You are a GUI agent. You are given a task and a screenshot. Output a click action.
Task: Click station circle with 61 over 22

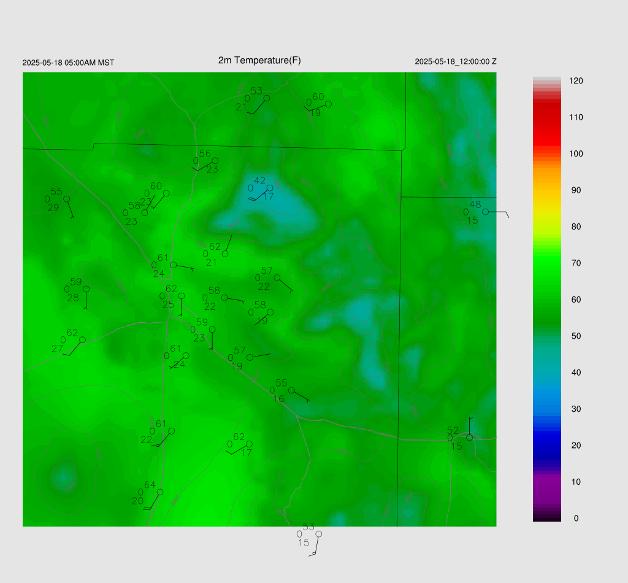[x=172, y=431]
